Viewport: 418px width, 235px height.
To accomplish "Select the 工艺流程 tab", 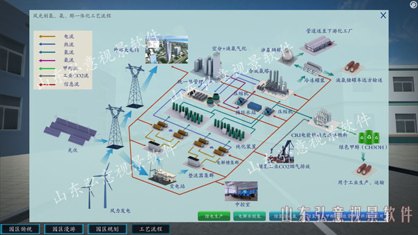I will (x=151, y=229).
